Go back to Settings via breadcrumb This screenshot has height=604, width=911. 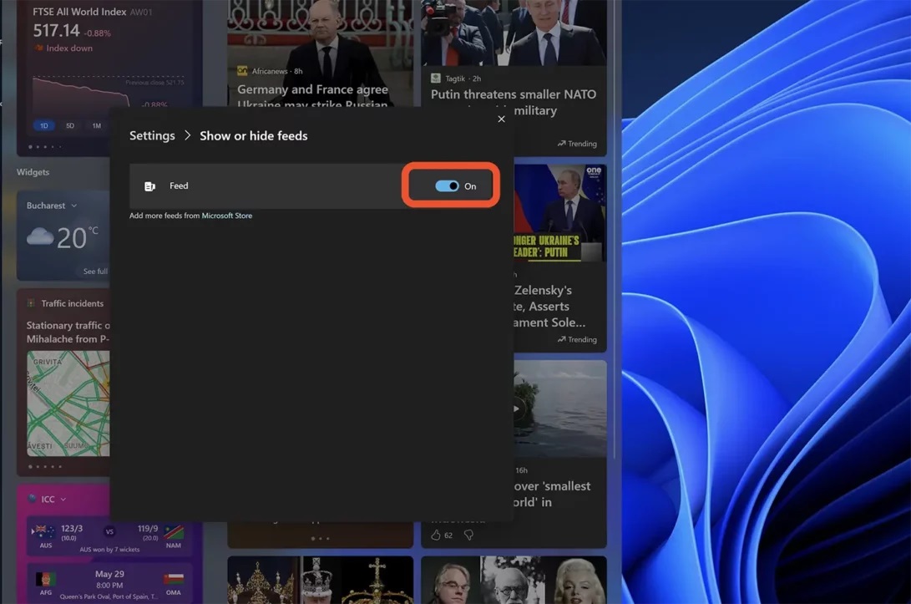pyautogui.click(x=152, y=135)
